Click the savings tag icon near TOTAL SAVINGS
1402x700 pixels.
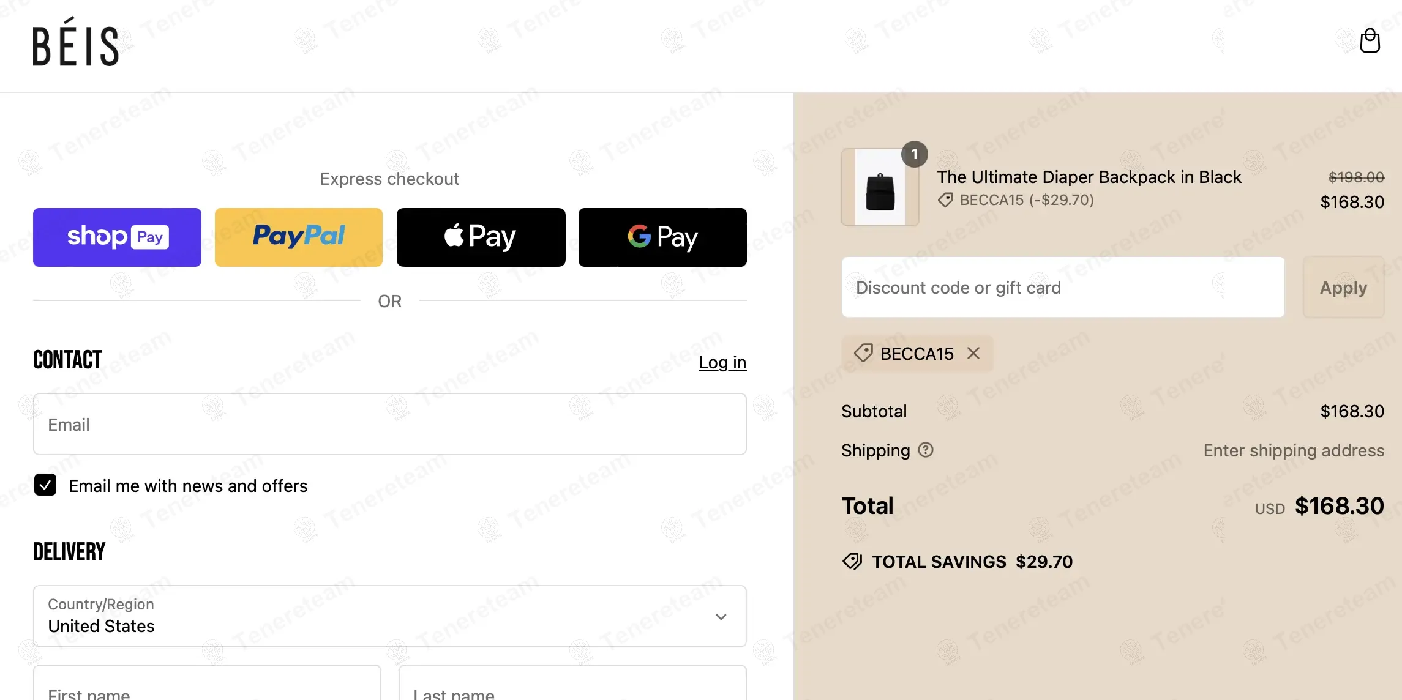(852, 561)
